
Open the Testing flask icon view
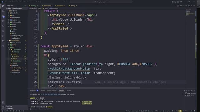[3, 31]
